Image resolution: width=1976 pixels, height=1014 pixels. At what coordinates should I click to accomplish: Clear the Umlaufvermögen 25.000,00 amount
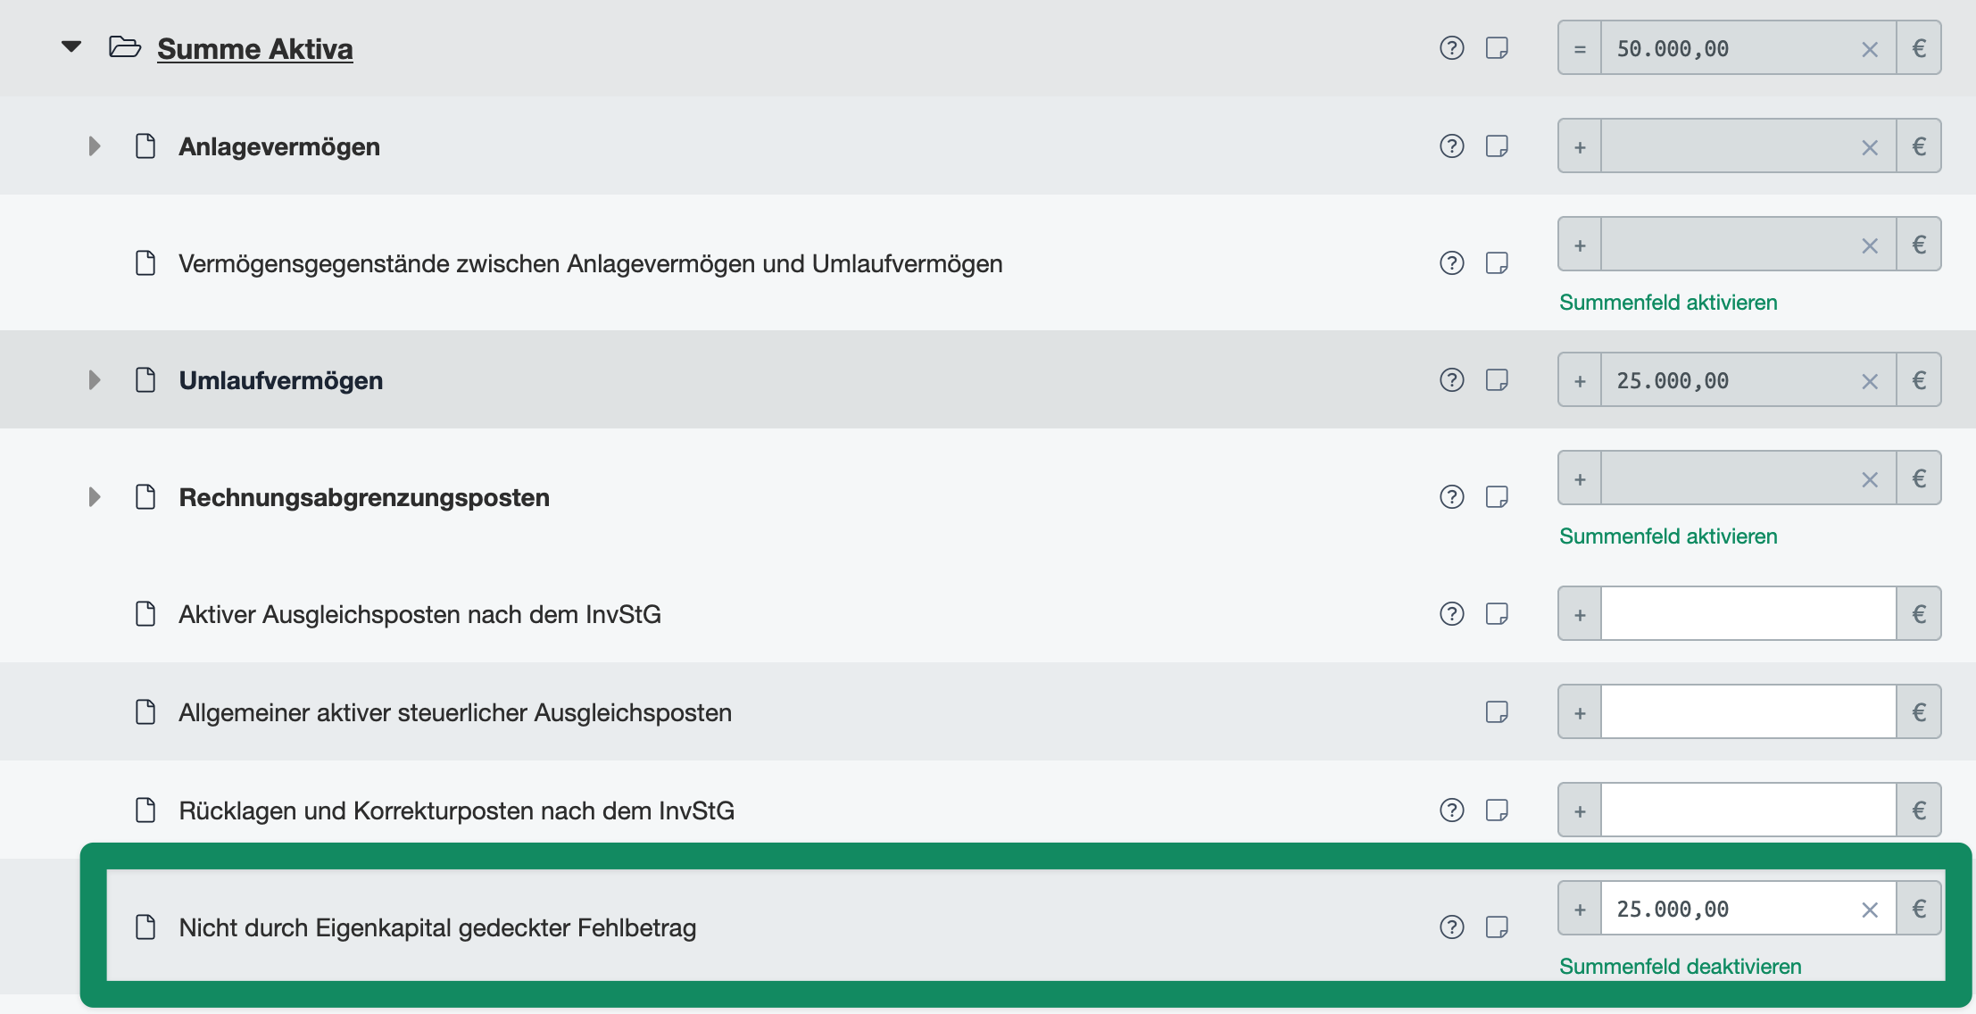(x=1870, y=382)
